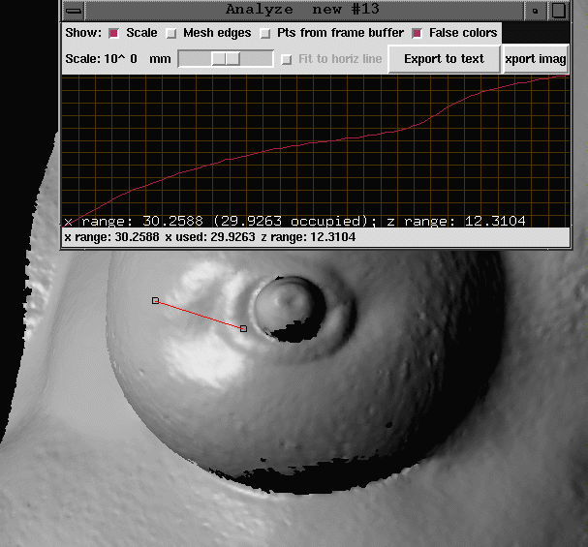Click the status bar showing x range values
Image resolution: width=588 pixels, height=547 pixels.
209,237
